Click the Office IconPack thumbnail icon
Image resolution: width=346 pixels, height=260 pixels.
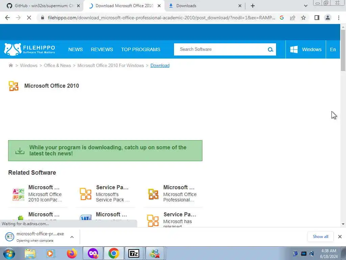point(19,194)
